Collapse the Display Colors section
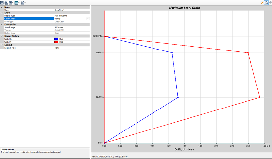The height and width of the screenshot is (159, 272). 2,36
